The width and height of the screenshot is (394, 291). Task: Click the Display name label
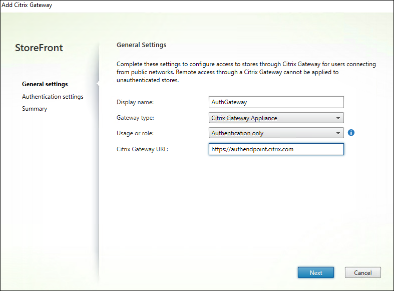135,102
